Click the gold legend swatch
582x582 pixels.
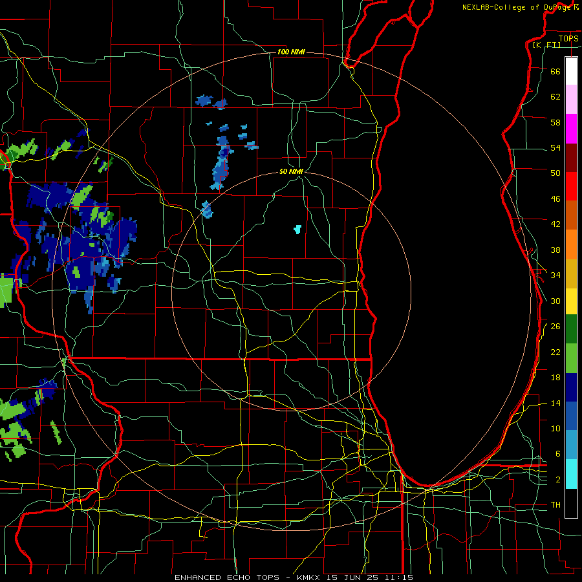click(x=571, y=274)
